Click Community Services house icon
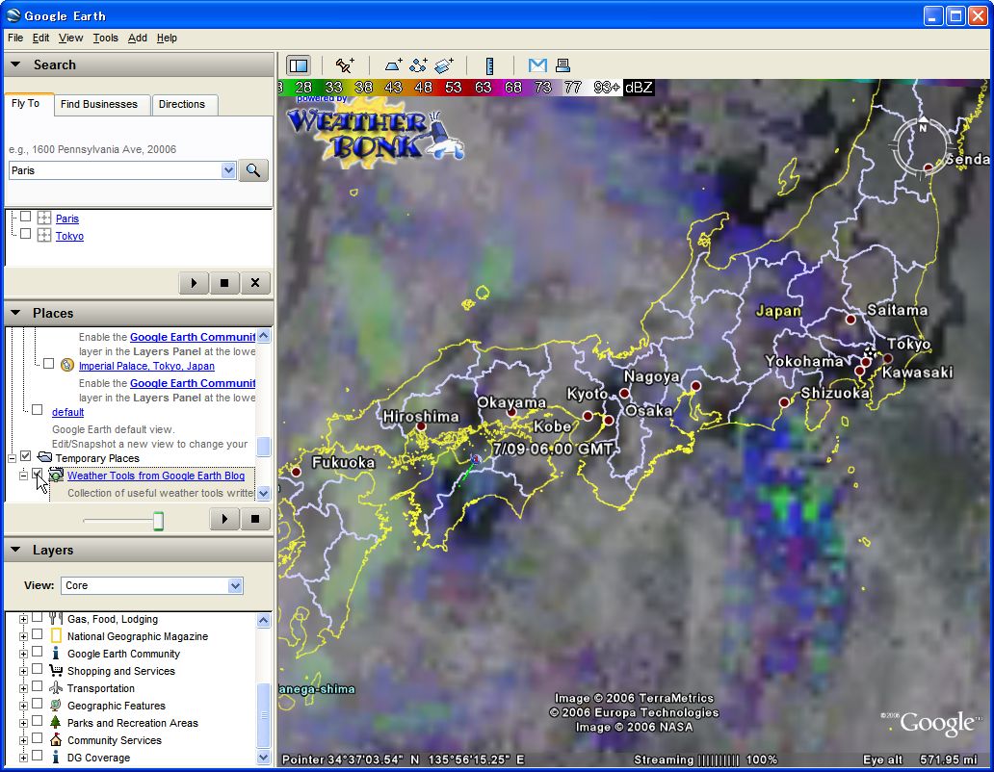Screen dimensions: 994x772 (x=56, y=739)
